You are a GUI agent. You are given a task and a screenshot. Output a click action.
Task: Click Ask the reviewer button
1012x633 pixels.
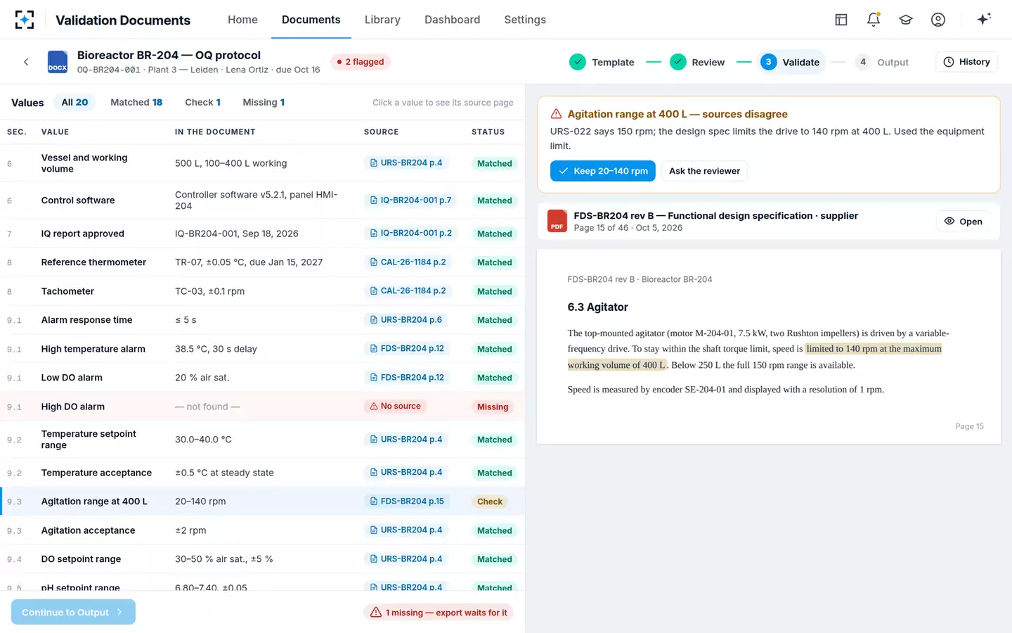704,171
